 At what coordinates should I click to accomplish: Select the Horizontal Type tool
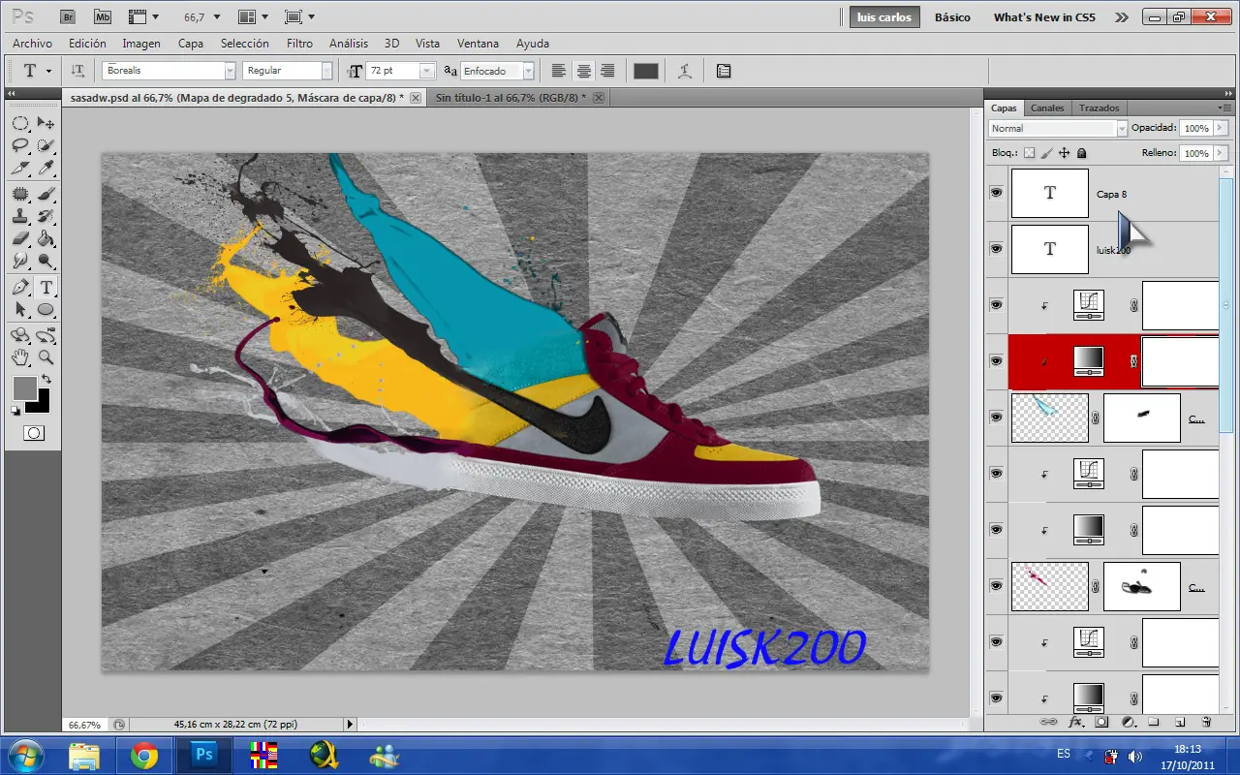46,287
